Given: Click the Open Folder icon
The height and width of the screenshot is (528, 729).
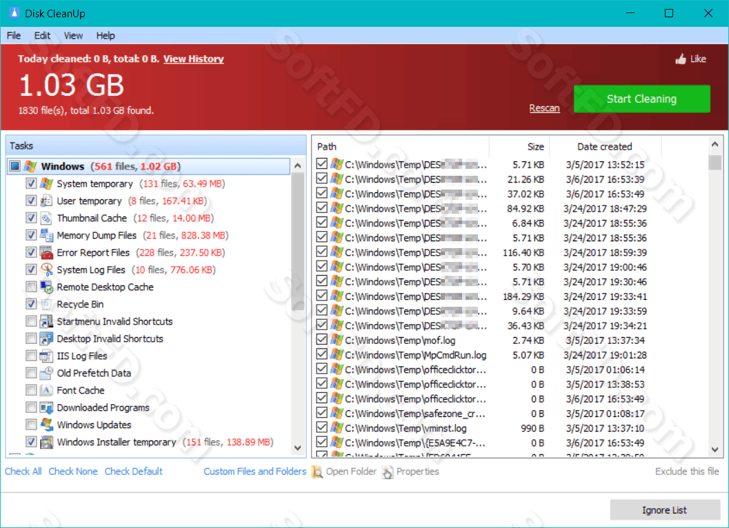Looking at the screenshot, I should pos(317,471).
